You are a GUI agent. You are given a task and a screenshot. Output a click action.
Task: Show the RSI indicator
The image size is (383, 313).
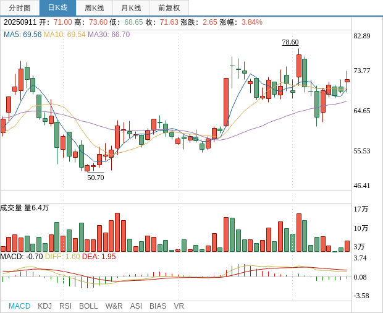65,306
